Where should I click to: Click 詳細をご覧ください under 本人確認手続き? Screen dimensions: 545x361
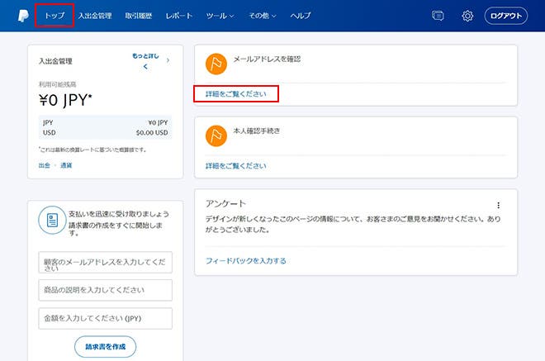pos(236,166)
